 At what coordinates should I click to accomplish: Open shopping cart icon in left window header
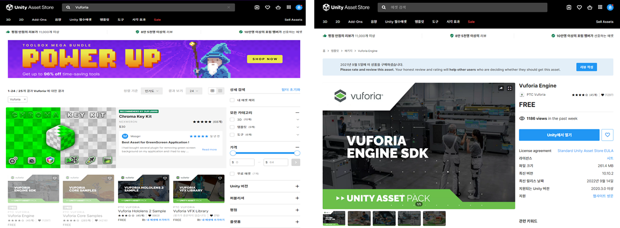pyautogui.click(x=278, y=7)
